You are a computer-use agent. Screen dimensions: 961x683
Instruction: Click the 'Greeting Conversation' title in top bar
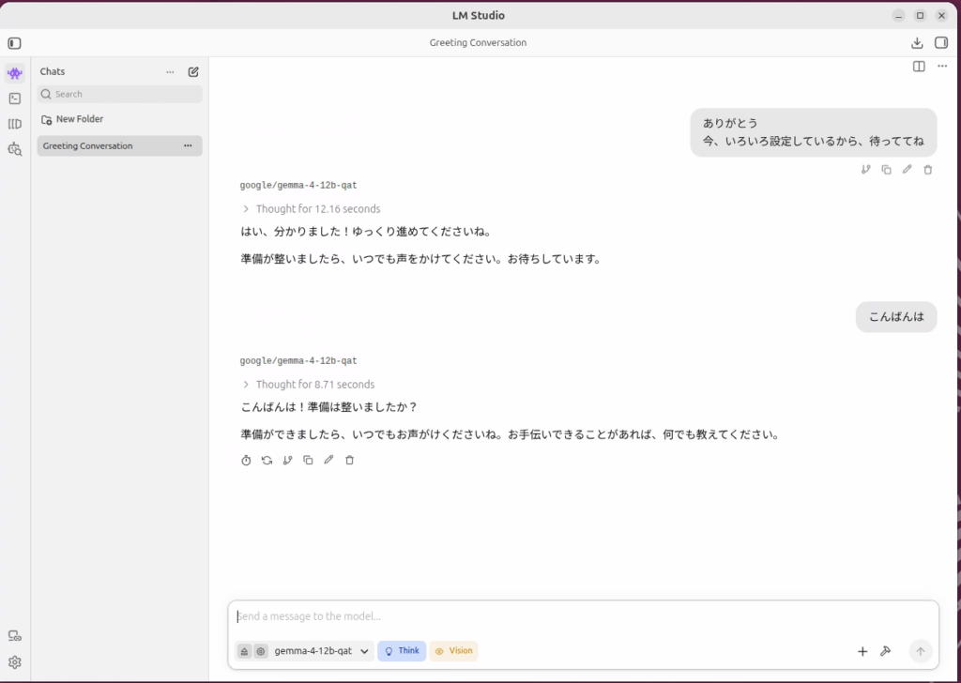pos(478,43)
